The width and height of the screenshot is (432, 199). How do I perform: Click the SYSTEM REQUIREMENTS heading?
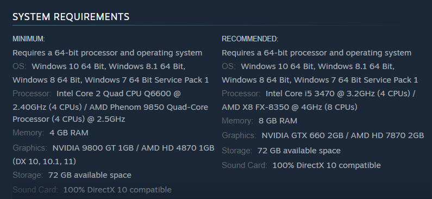tap(71, 17)
